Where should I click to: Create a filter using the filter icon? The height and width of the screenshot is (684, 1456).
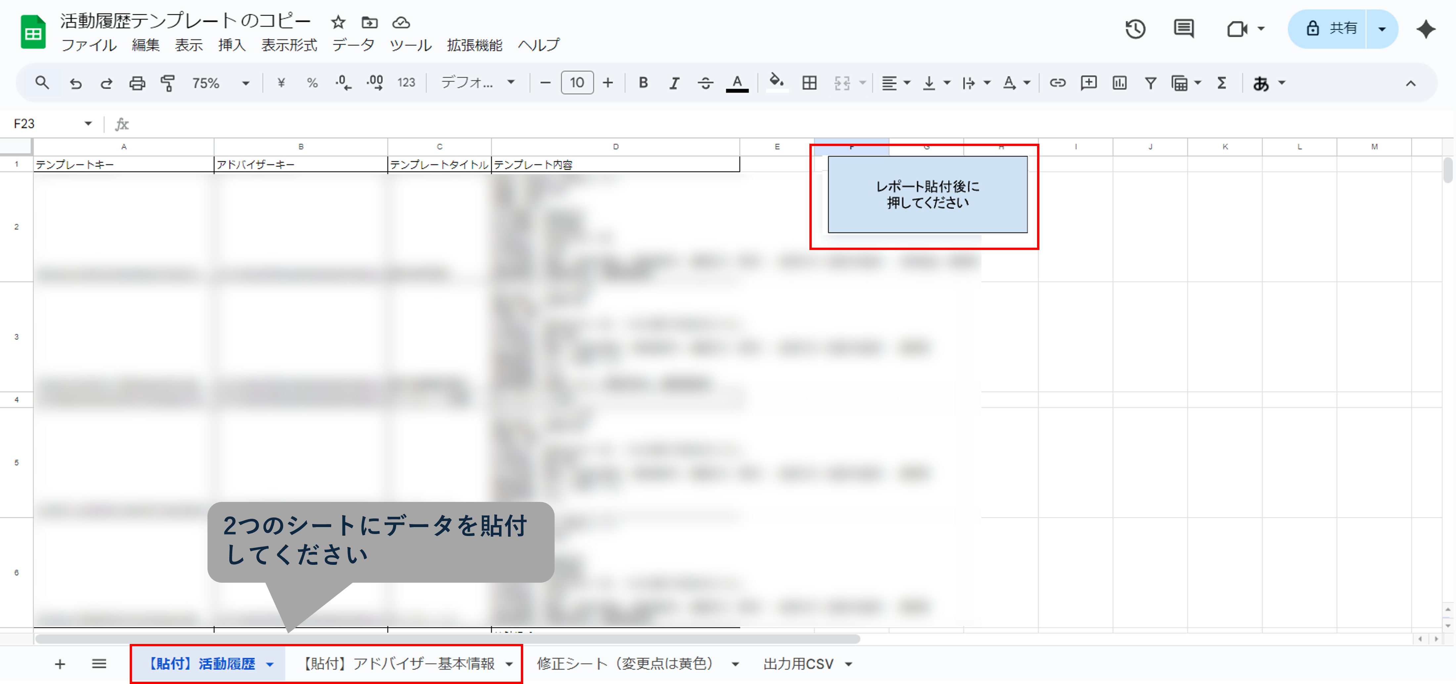point(1150,82)
